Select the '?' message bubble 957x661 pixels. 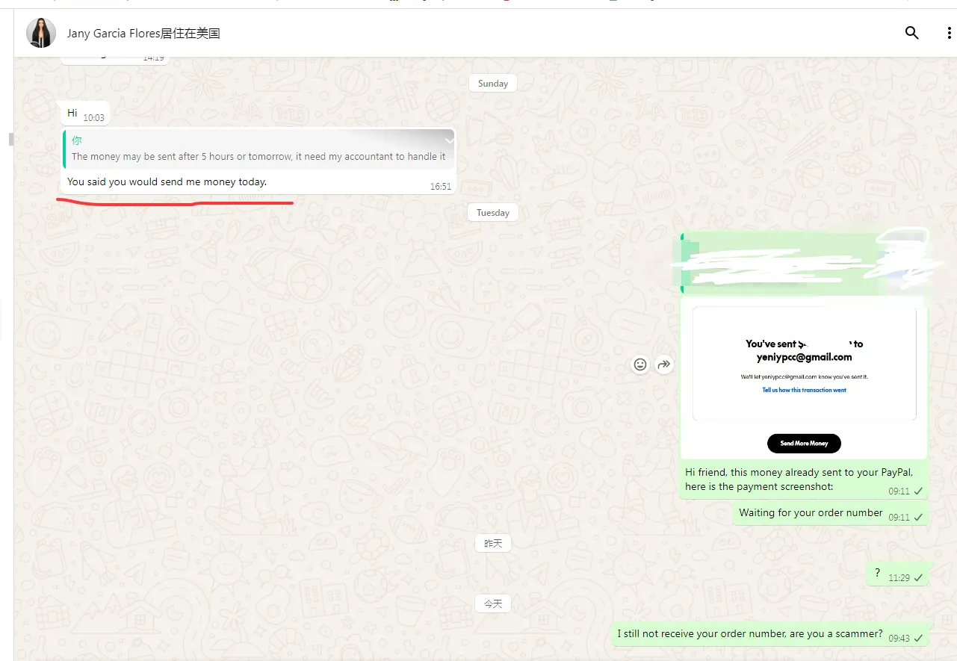click(x=897, y=574)
